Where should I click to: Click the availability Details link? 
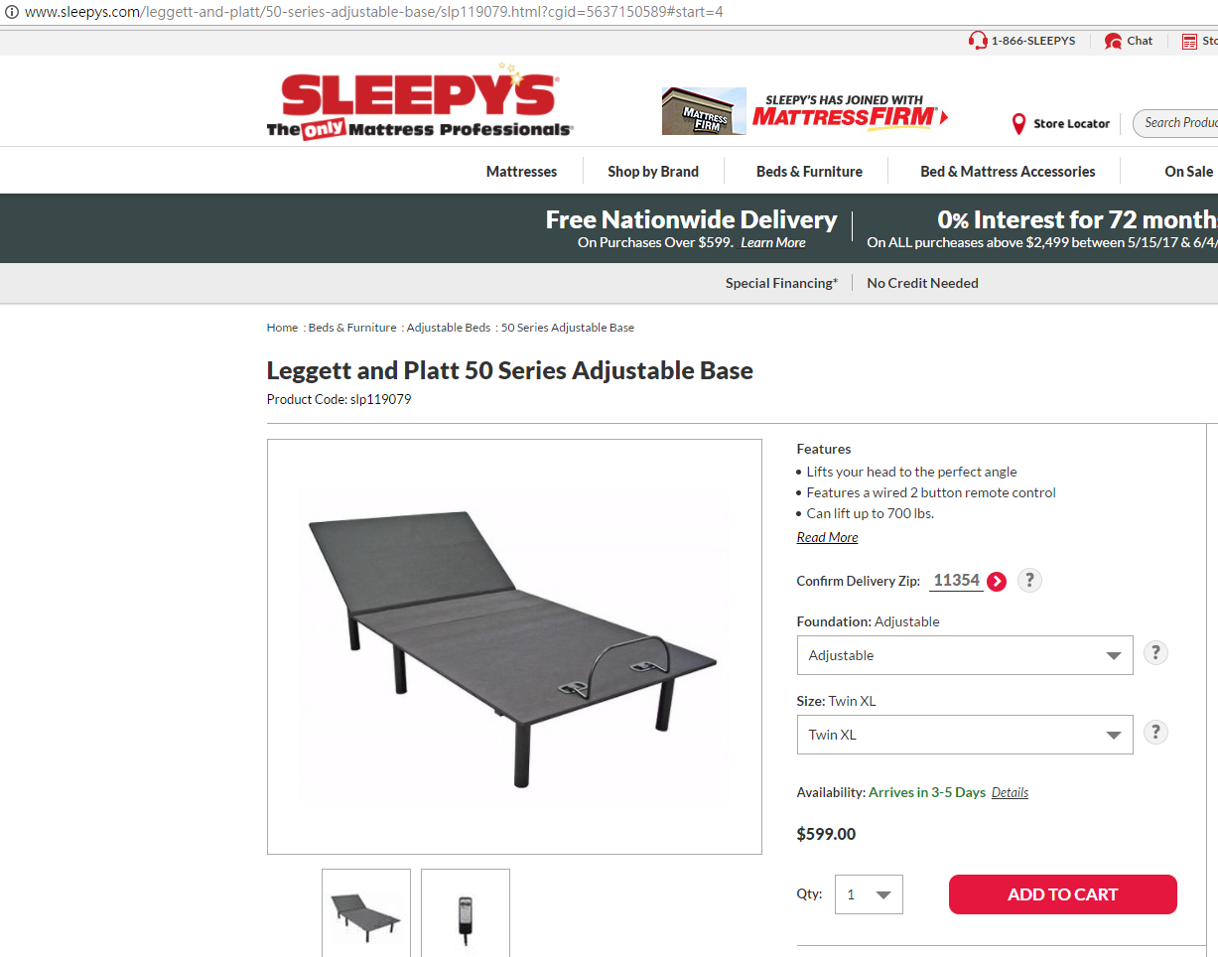[x=1010, y=792]
